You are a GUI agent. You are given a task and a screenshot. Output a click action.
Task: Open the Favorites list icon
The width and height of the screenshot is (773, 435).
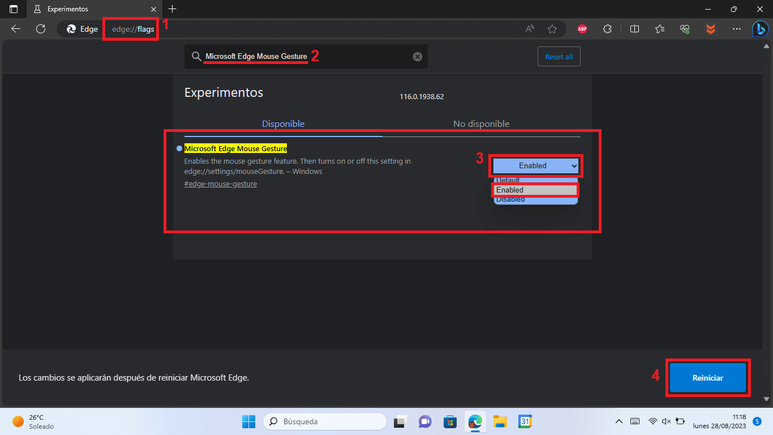point(660,29)
